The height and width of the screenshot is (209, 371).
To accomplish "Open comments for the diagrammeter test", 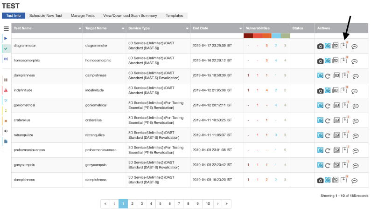I will pos(354,47).
